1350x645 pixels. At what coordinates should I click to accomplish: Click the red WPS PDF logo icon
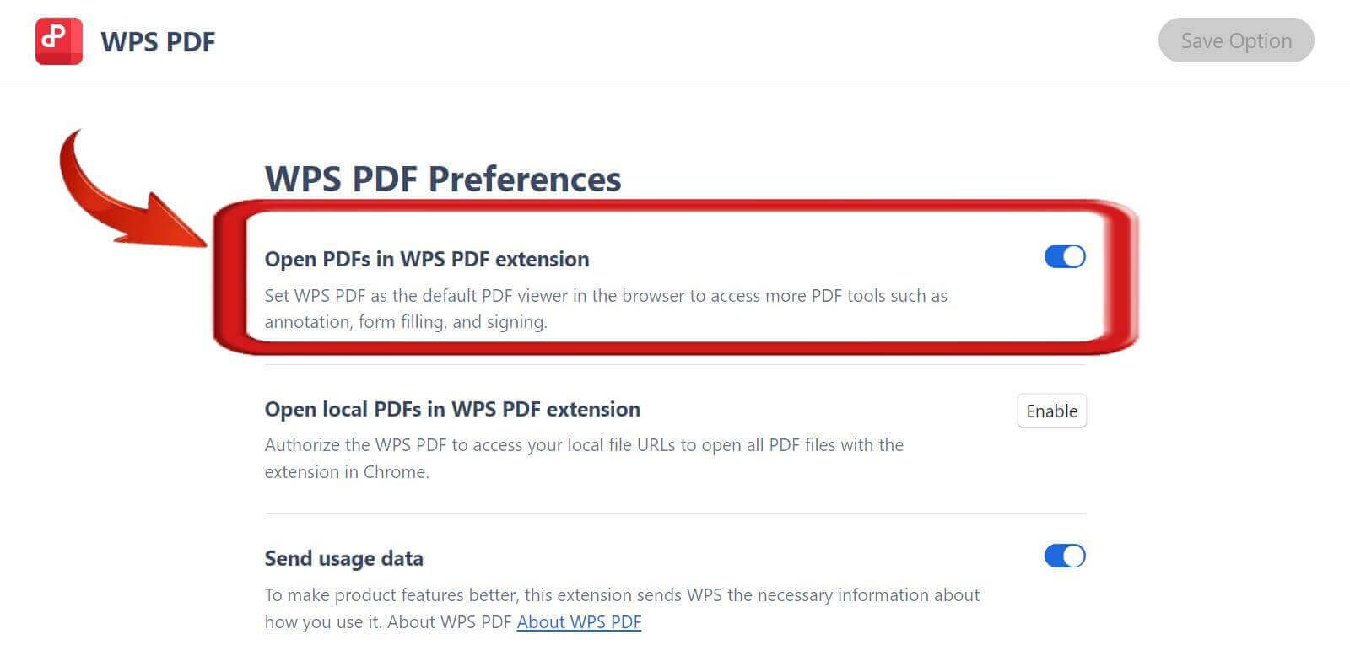point(58,41)
